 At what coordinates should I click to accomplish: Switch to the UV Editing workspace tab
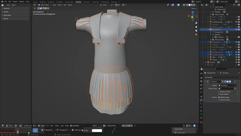tap(59, 2)
